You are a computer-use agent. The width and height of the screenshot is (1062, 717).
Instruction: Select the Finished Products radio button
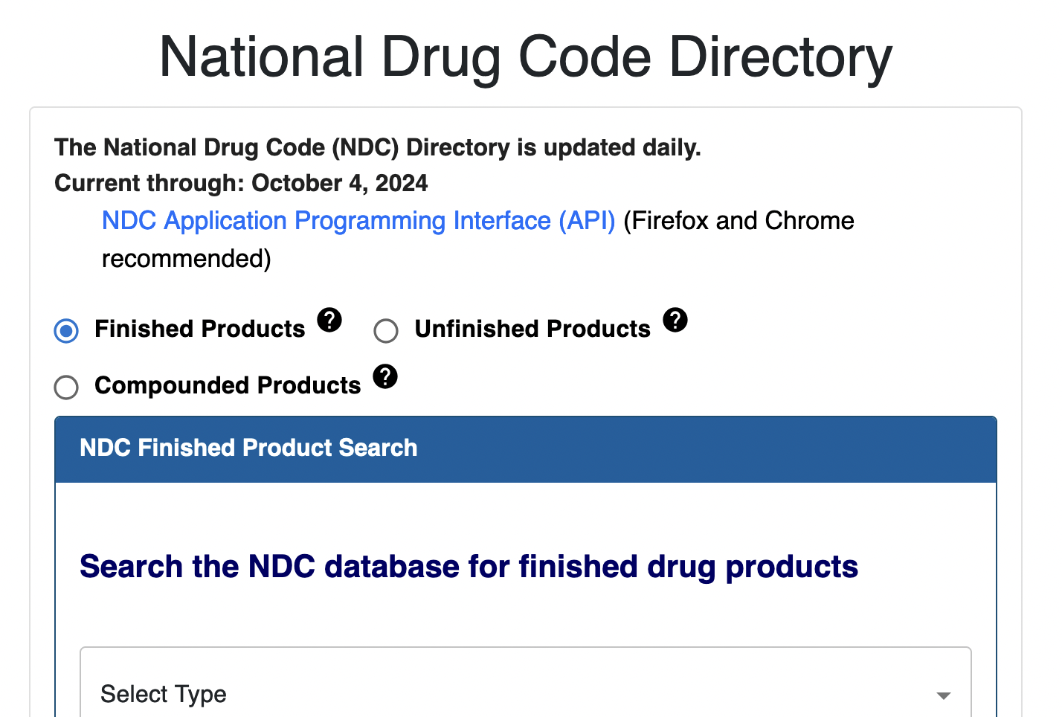tap(66, 330)
